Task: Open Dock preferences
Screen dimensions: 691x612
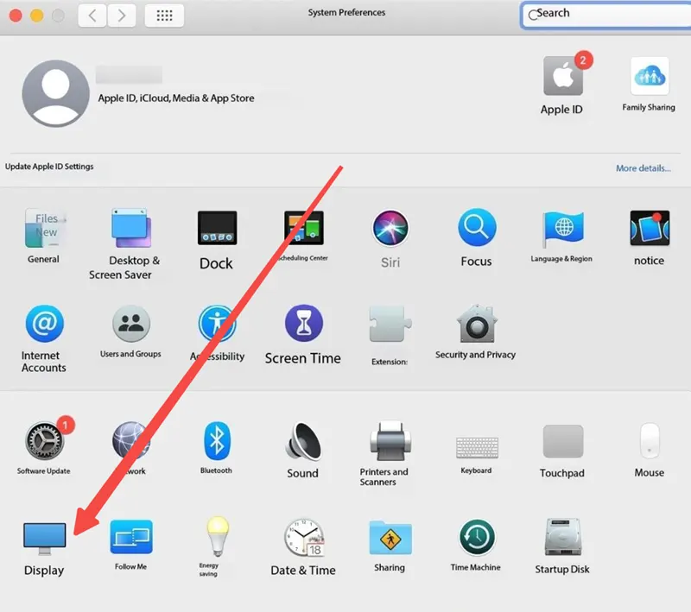Action: point(215,230)
